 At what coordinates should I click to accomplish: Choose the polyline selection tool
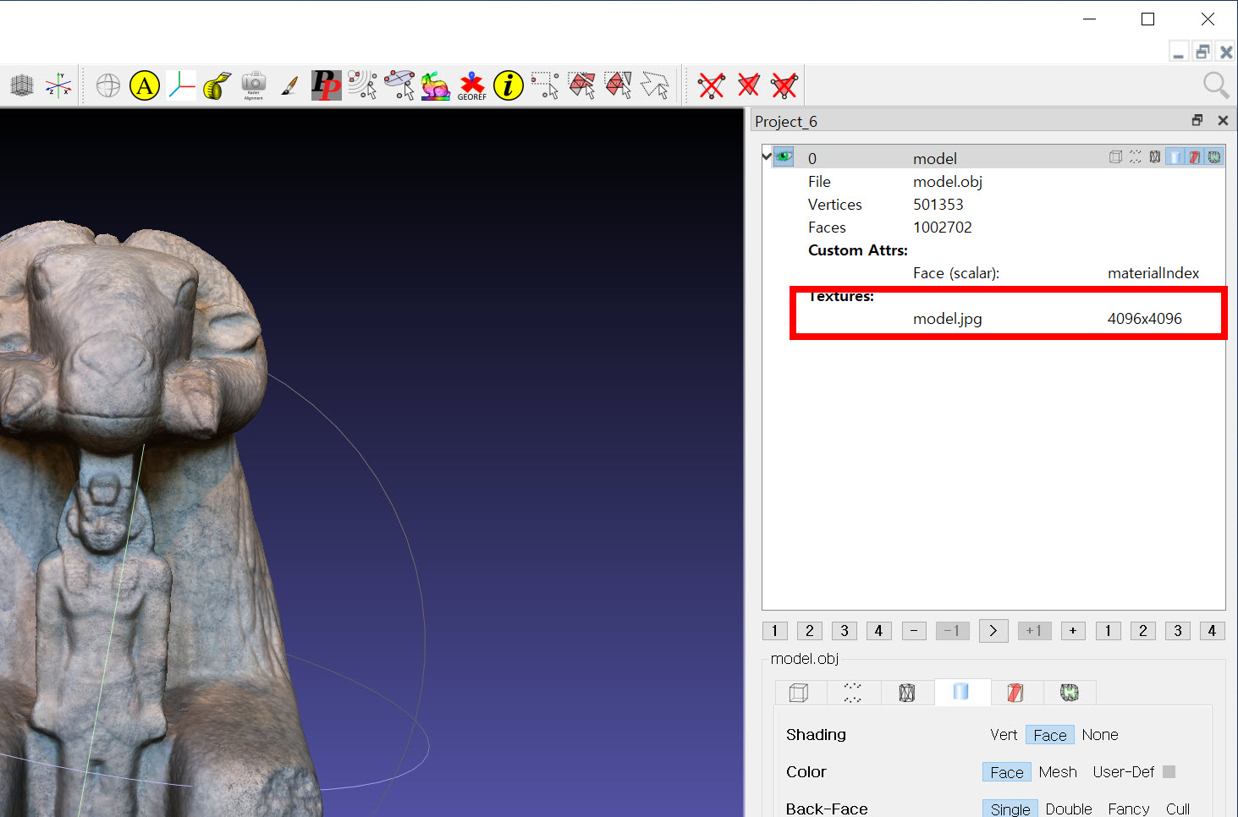click(655, 85)
